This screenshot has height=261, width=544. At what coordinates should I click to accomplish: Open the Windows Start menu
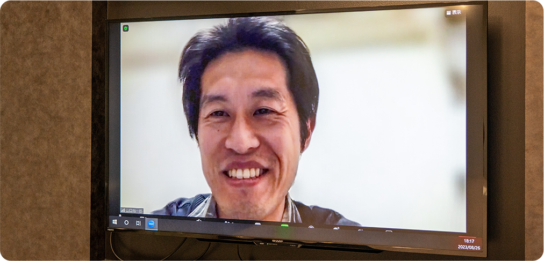[x=114, y=221]
